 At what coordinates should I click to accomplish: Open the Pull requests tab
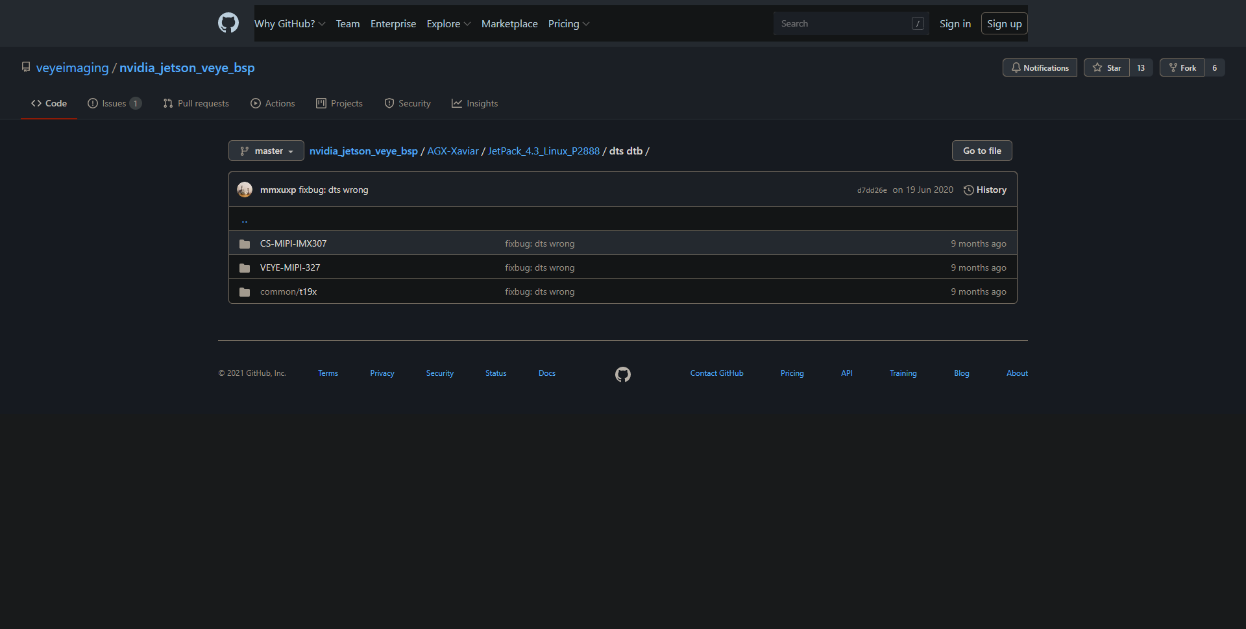click(x=196, y=103)
